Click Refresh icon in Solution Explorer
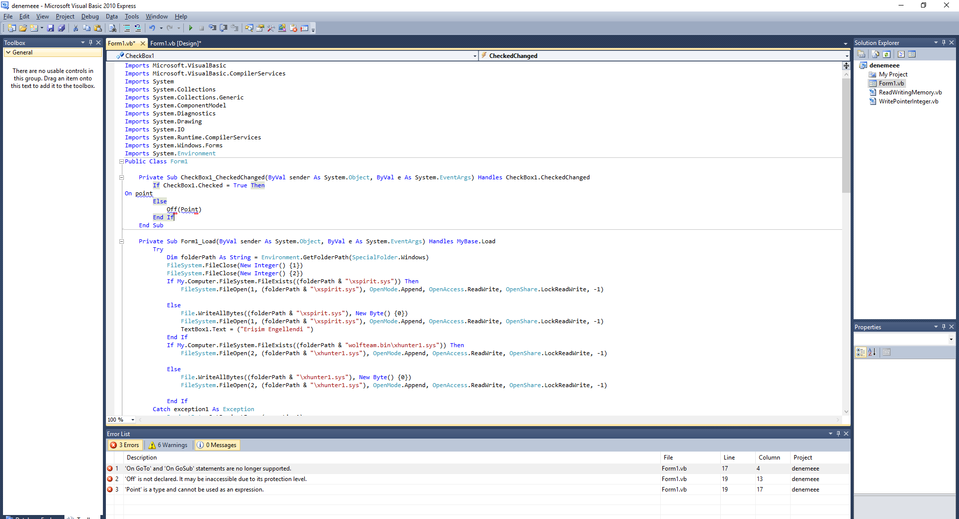Image resolution: width=959 pixels, height=519 pixels. [887, 54]
